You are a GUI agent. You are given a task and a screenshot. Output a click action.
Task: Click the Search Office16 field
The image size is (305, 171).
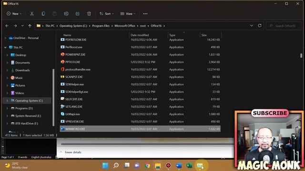[x=284, y=26]
